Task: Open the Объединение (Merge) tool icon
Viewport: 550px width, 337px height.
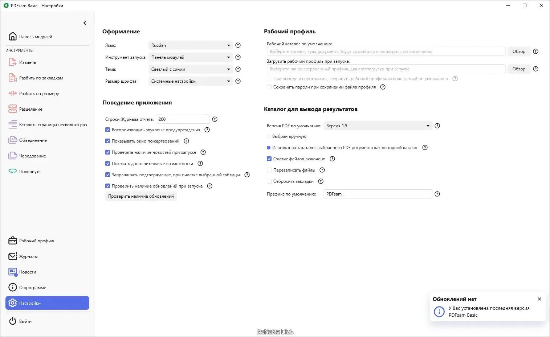Action: (x=13, y=140)
